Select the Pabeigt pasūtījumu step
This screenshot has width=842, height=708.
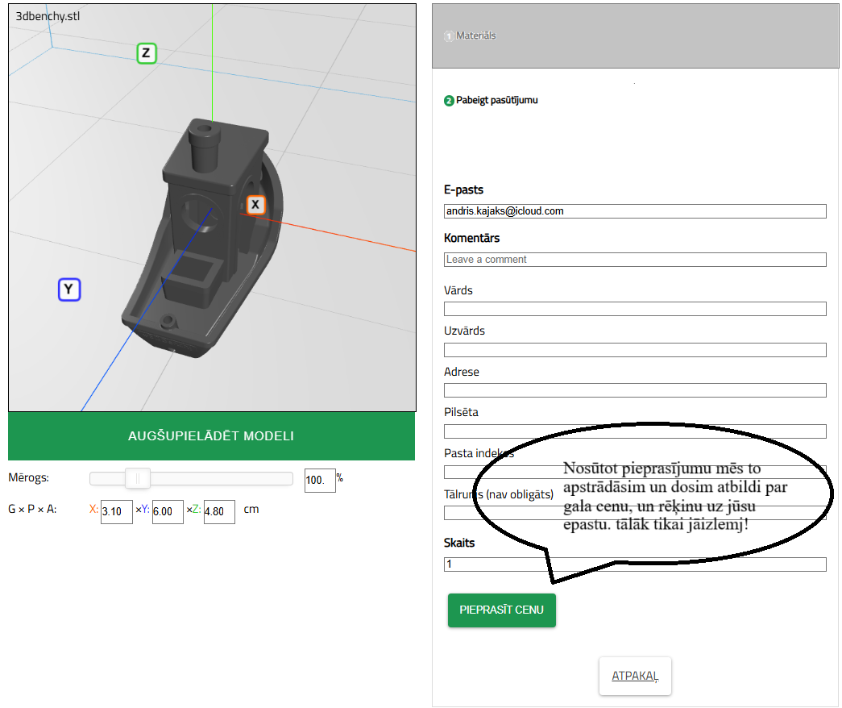pos(496,101)
